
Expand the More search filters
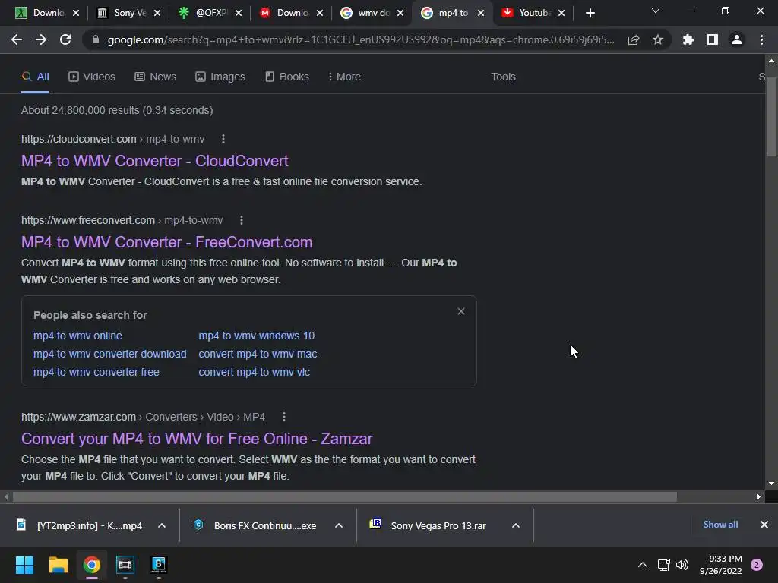(344, 77)
